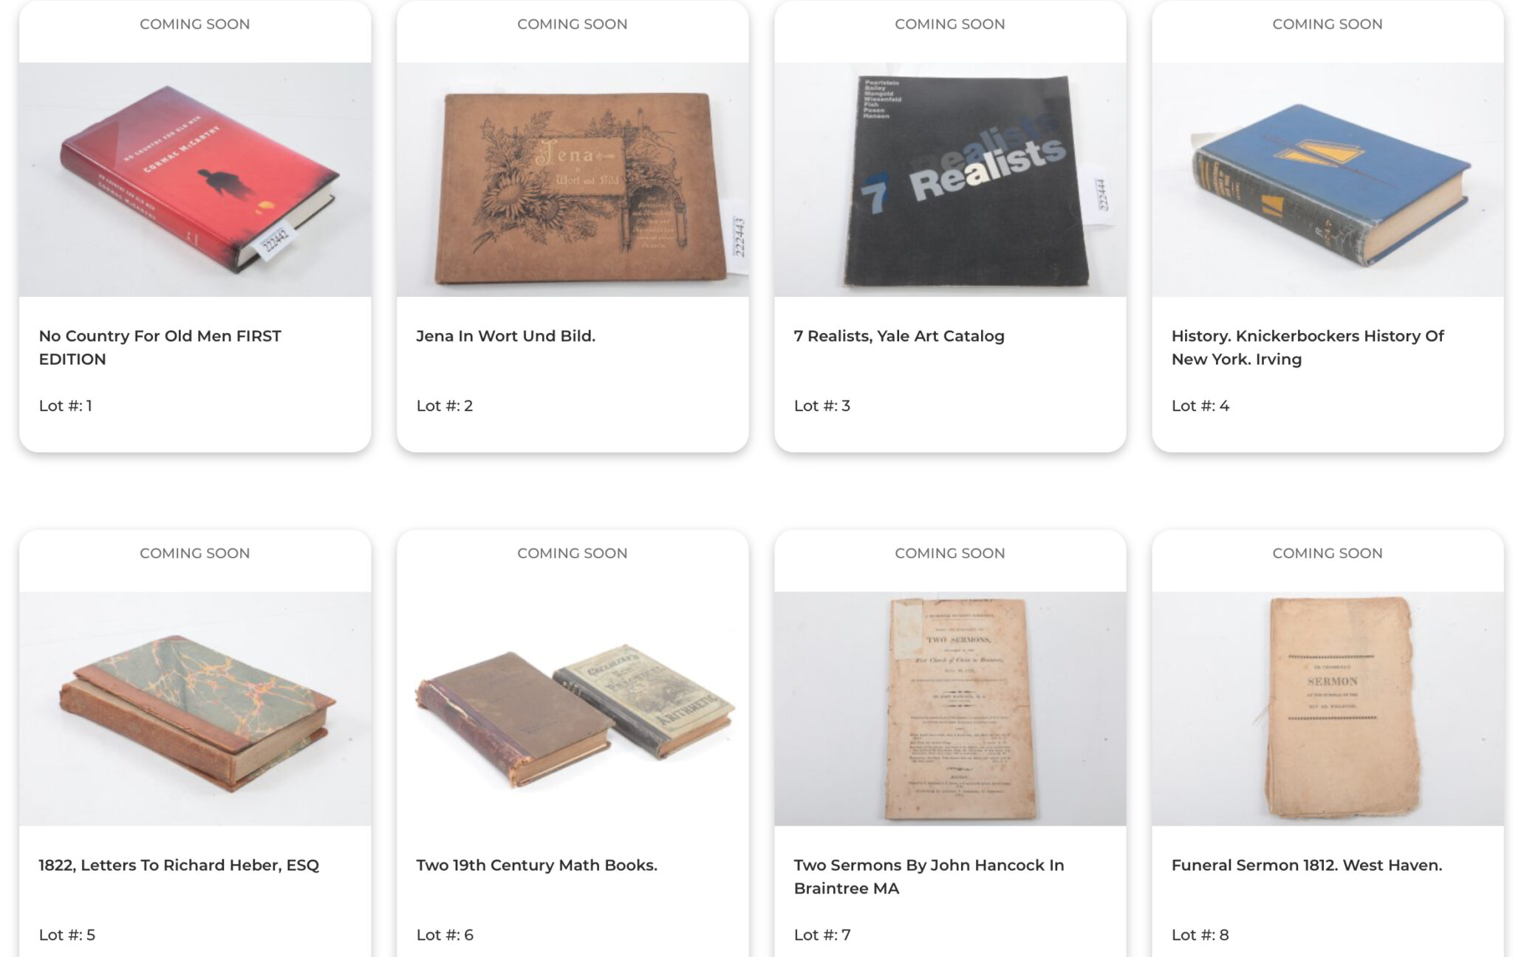
Task: Click the Two 19th Century Math Books title
Action: click(536, 865)
